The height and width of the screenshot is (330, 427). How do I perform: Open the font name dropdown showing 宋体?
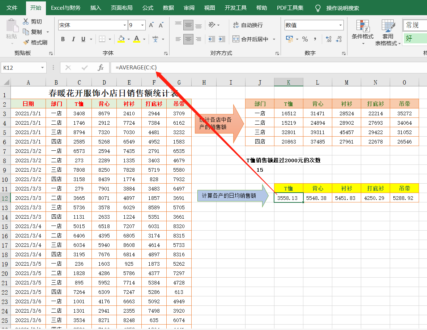(125, 25)
